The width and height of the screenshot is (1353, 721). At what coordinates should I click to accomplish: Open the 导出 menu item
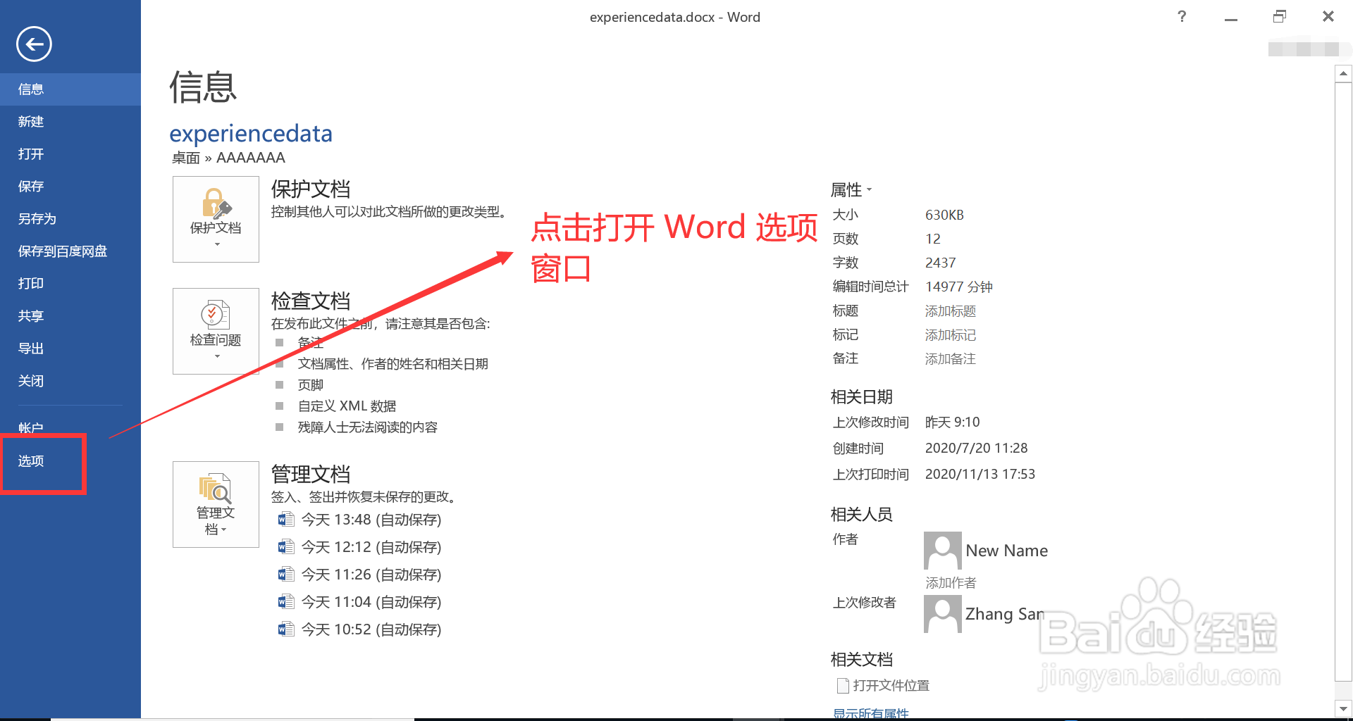point(70,349)
